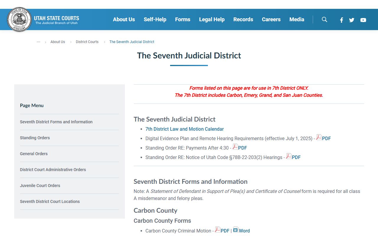Screen dimensions: 378x236
Task: Click Seventh District Forms and Information heading in content
Action: point(190,182)
